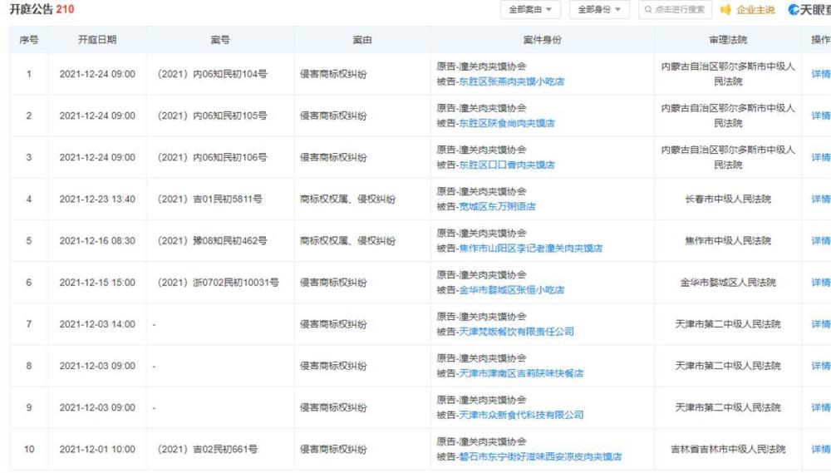Image resolution: width=831 pixels, height=473 pixels.
Task: Open the 全部案由 dropdown filter
Action: pos(530,9)
